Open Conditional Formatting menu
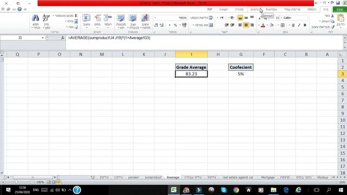The image size is (347, 195). pos(145,21)
